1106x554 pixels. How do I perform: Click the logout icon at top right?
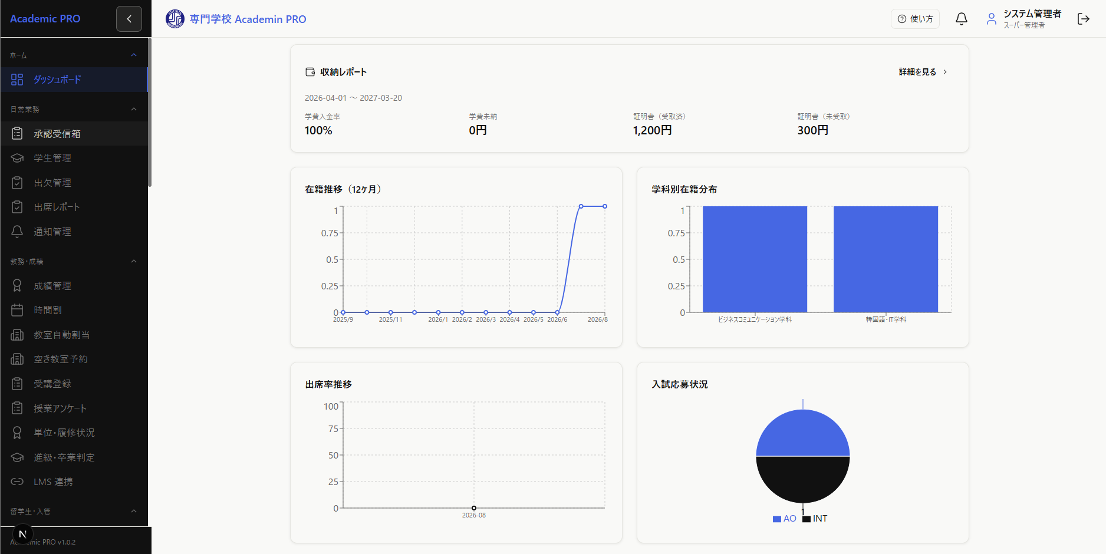point(1084,19)
